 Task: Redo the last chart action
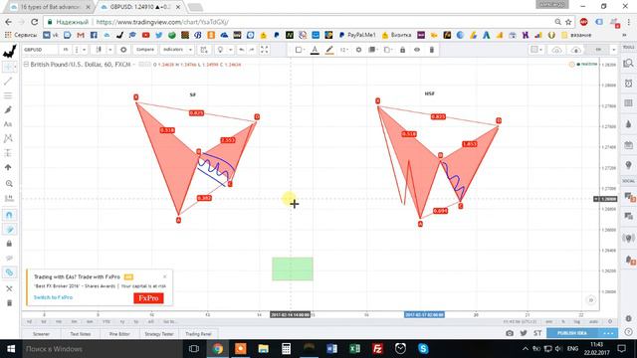click(x=252, y=50)
